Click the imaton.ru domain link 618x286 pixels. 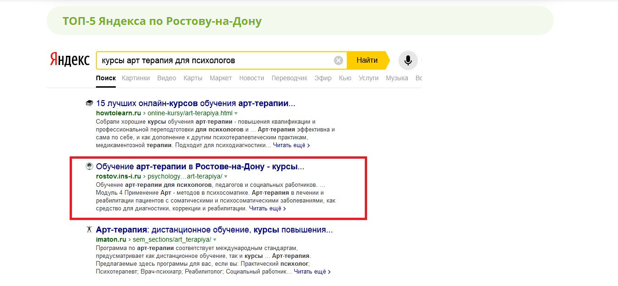(111, 239)
